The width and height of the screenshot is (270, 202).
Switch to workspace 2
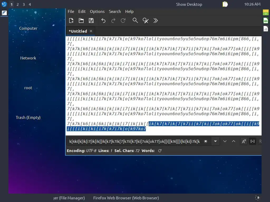pyautogui.click(x=18, y=4)
